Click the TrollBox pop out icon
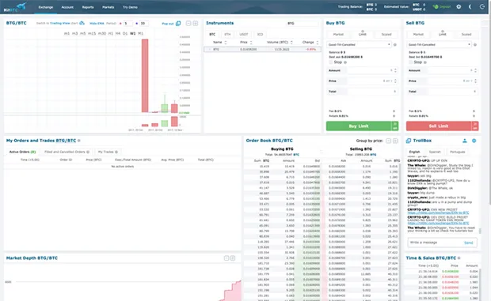491x301 pixels. point(409,141)
